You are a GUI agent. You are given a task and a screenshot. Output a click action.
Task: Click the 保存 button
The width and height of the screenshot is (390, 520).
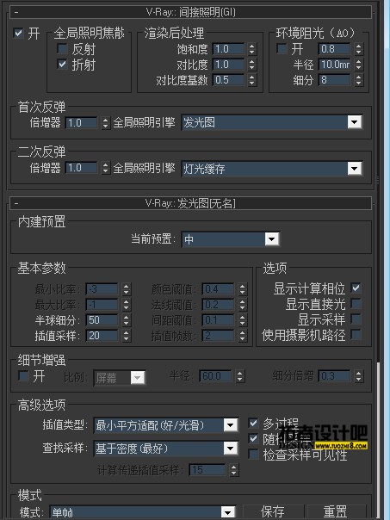(x=273, y=511)
